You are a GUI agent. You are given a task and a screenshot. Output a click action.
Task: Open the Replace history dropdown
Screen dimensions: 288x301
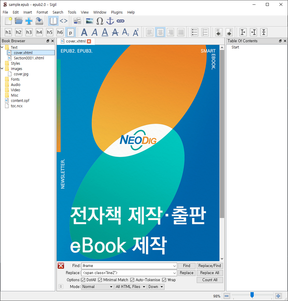pos(174,273)
